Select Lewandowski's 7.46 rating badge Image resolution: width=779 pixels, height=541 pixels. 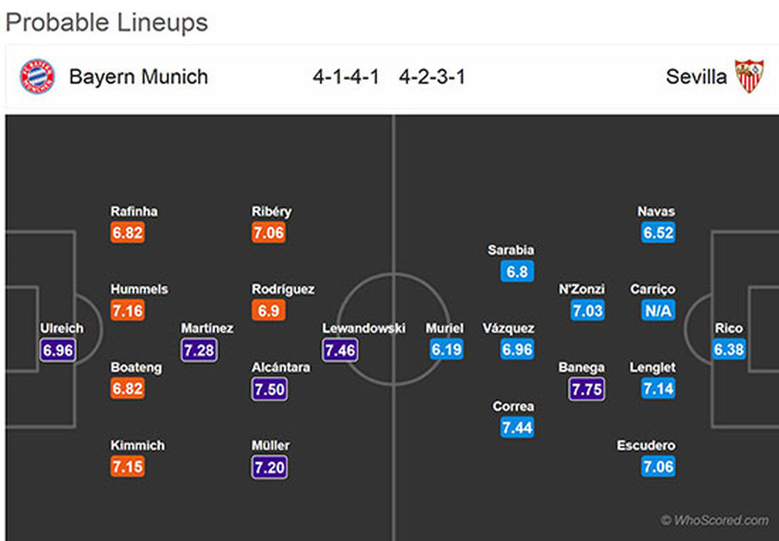(340, 350)
